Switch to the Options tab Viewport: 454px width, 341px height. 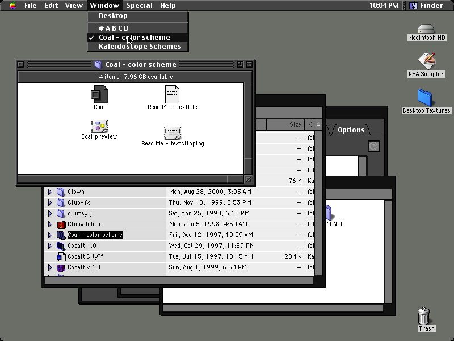tap(351, 130)
